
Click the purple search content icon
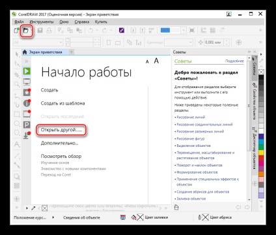[122, 30]
